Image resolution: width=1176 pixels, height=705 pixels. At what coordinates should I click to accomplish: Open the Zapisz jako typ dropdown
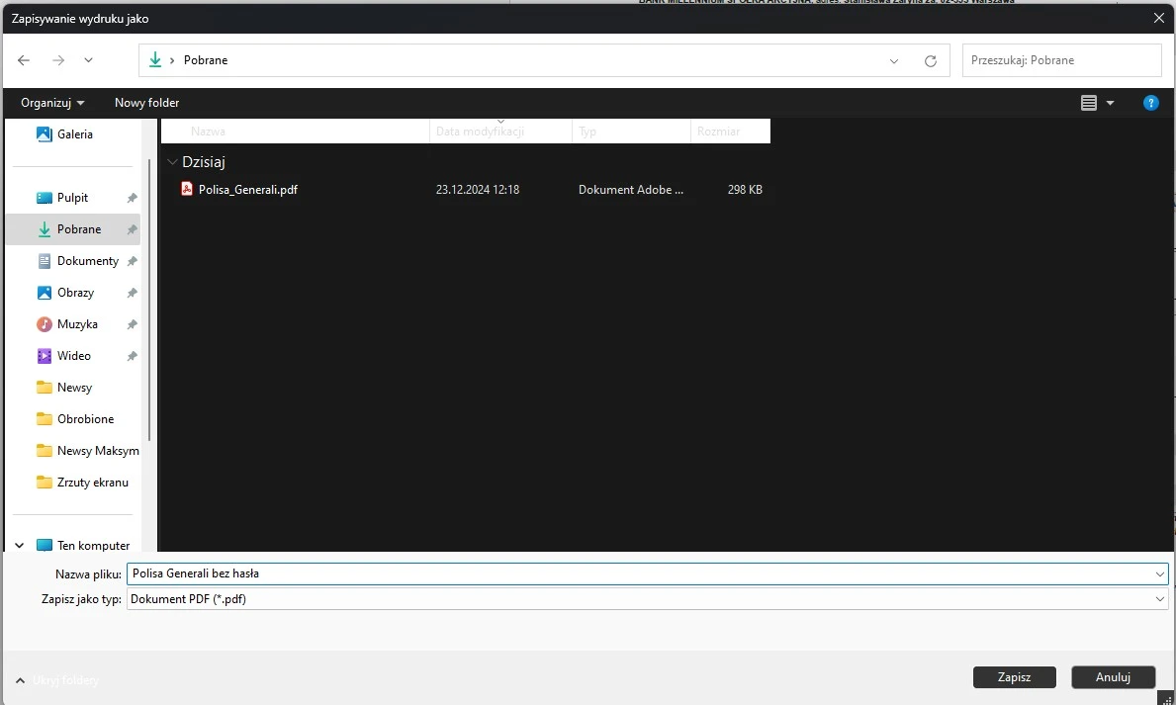pyautogui.click(x=1160, y=599)
